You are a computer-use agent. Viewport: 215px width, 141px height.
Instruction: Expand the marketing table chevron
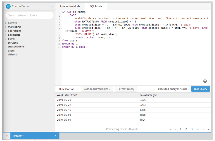point(5,27)
